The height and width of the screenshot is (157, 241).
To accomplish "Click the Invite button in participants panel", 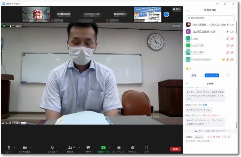I will pos(194,75).
